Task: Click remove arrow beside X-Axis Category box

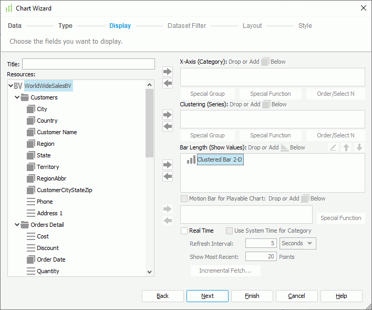Action: tap(168, 83)
